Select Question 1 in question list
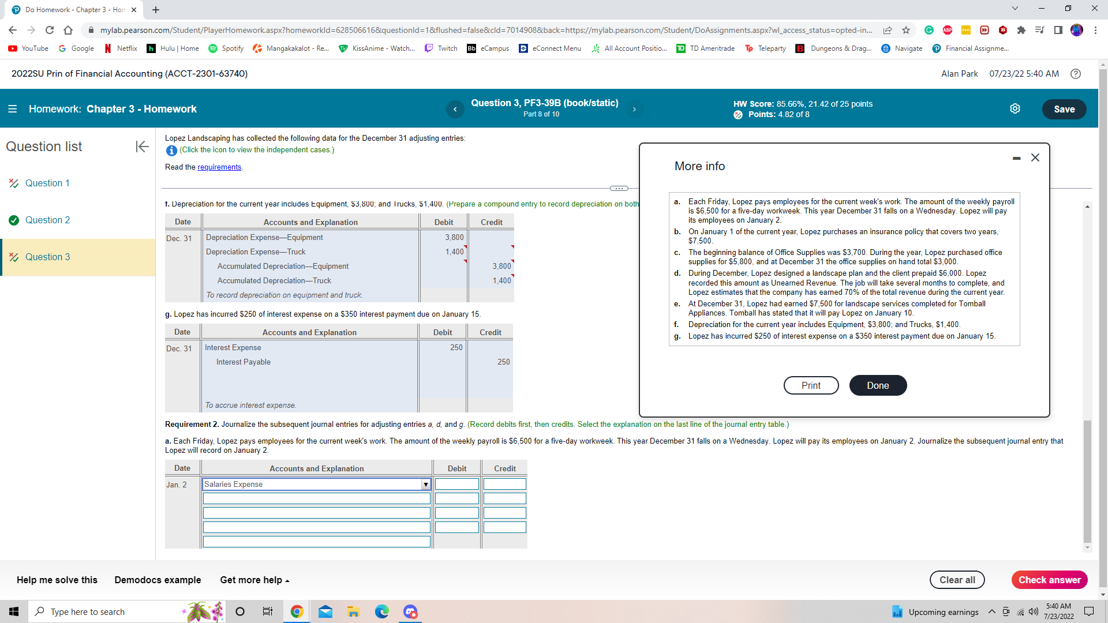This screenshot has height=623, width=1108. tap(47, 183)
